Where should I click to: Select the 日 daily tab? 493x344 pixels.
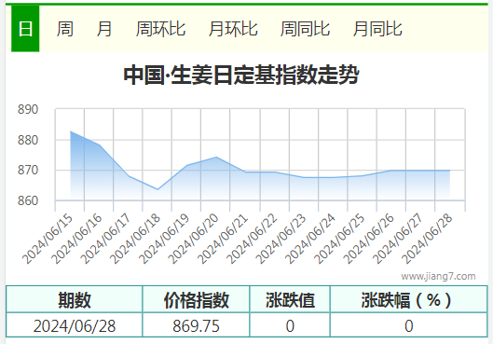(25, 29)
